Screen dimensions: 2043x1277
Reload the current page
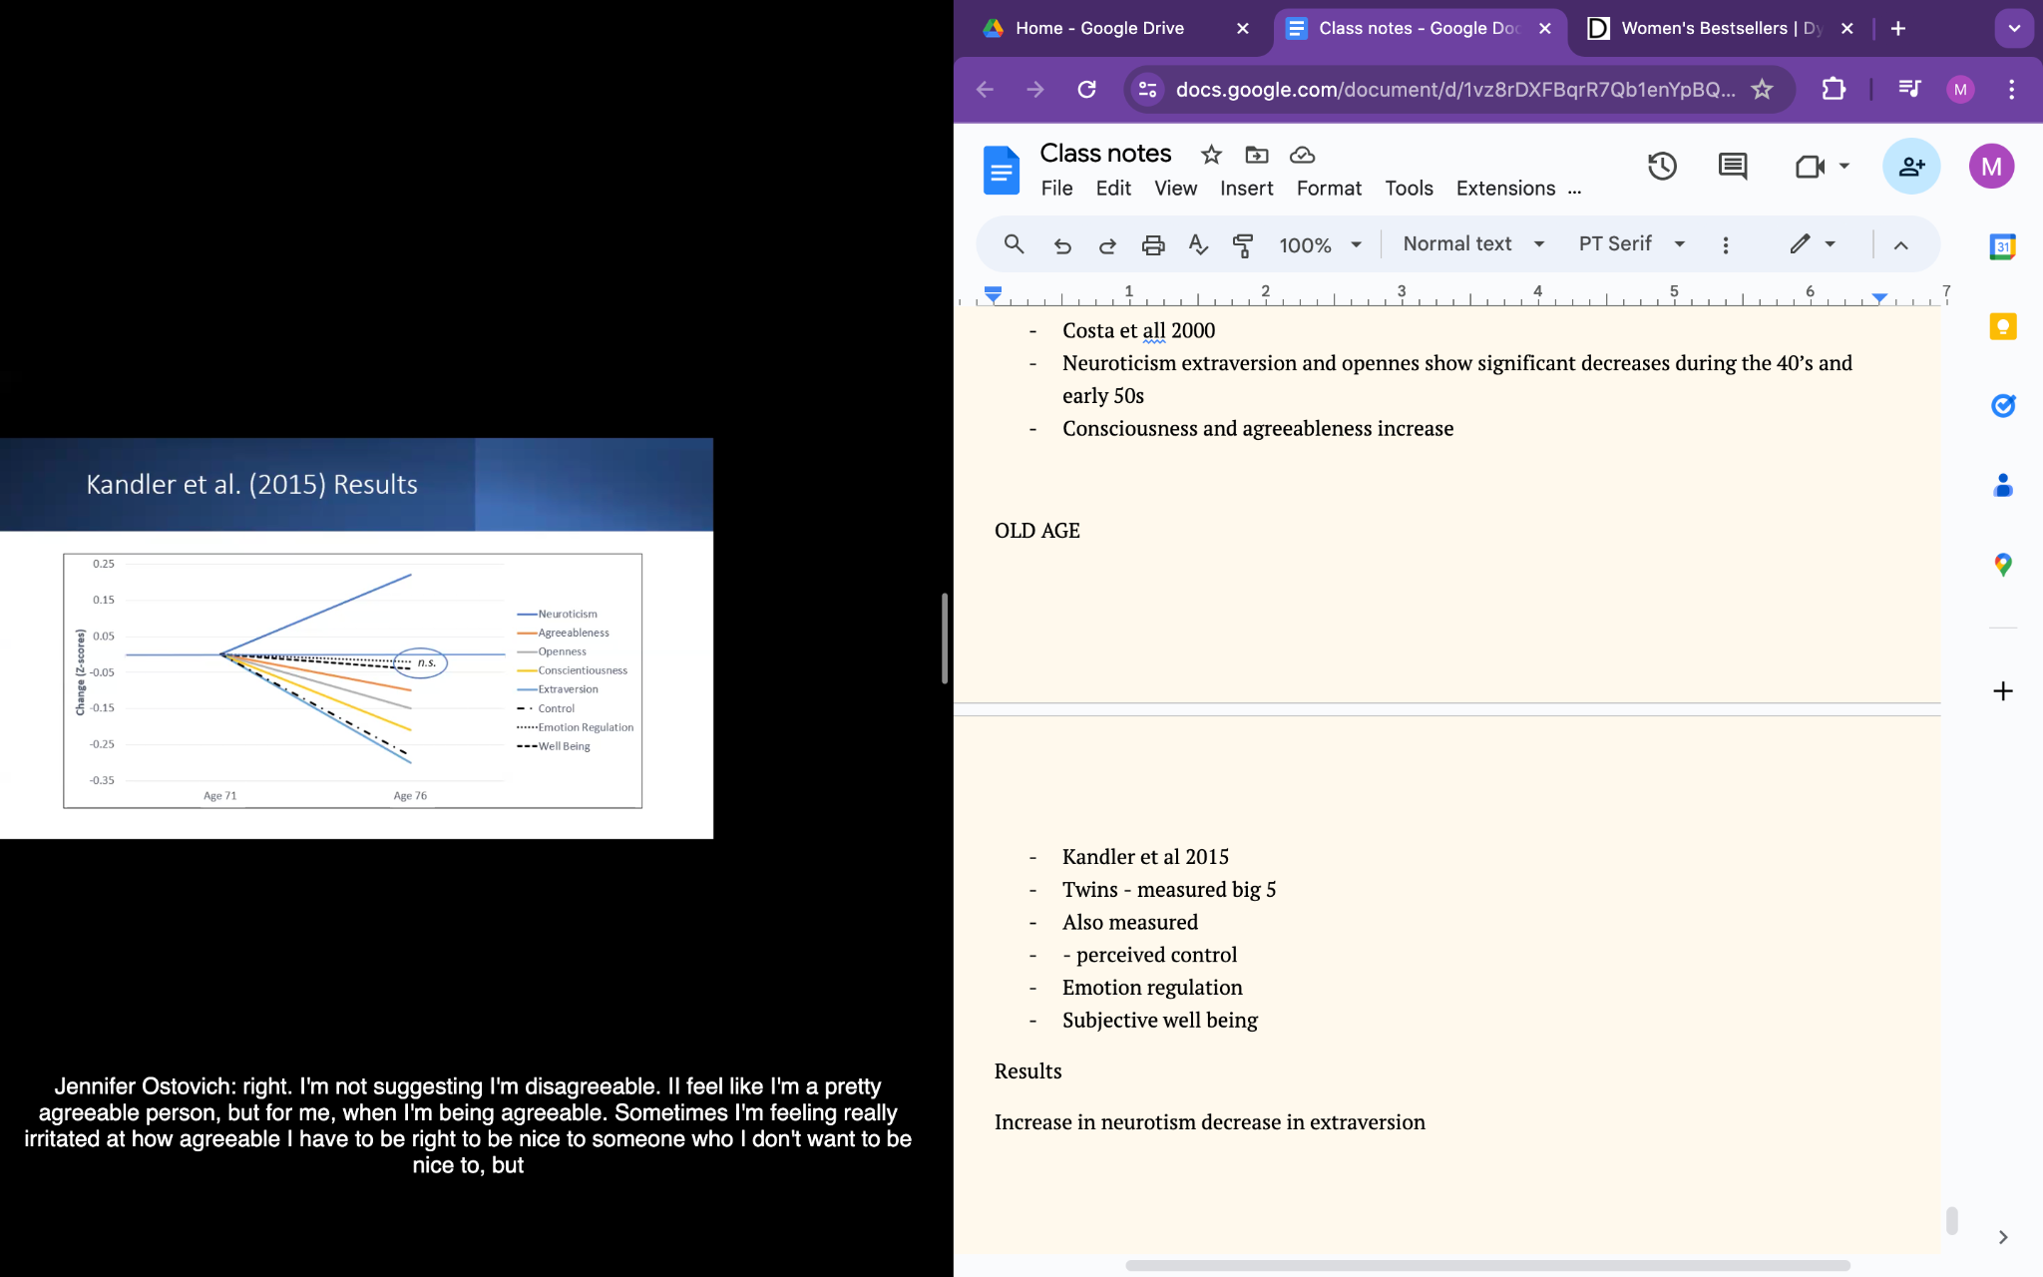tap(1086, 89)
